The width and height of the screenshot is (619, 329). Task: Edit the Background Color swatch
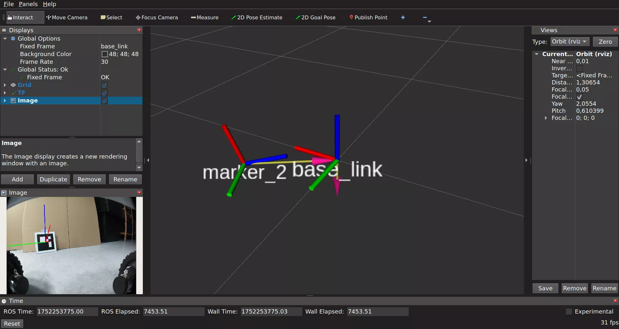104,54
